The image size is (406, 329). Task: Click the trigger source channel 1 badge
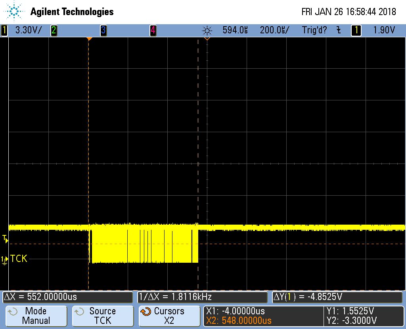coord(356,30)
